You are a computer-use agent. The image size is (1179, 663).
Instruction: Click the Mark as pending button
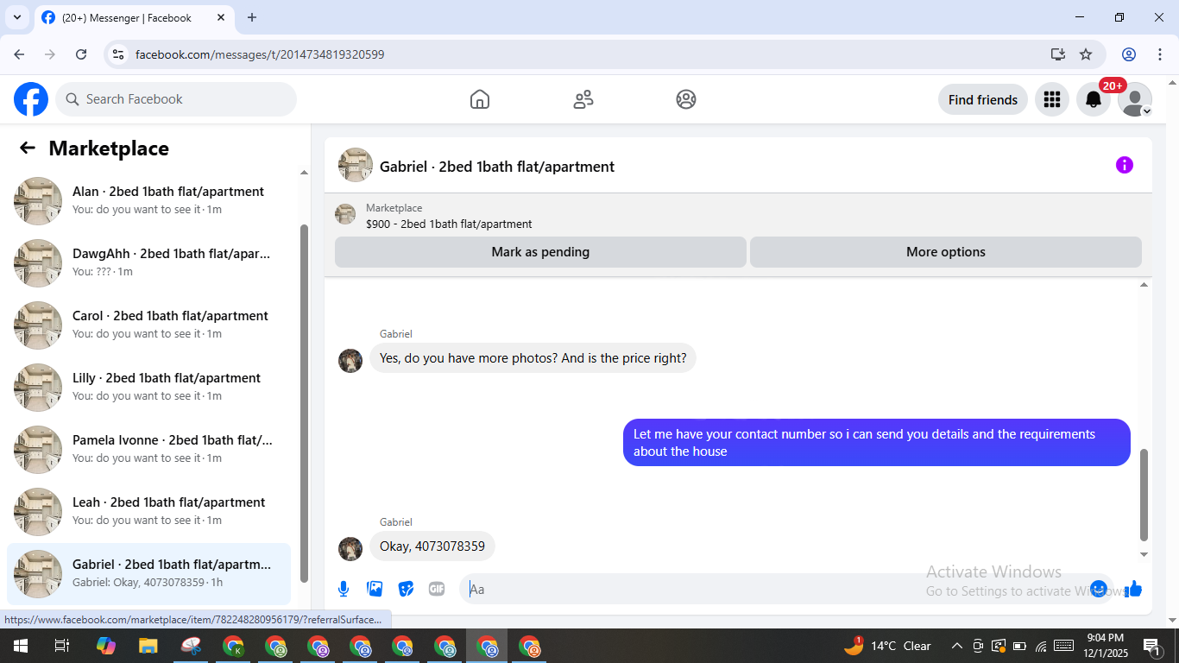click(x=540, y=252)
